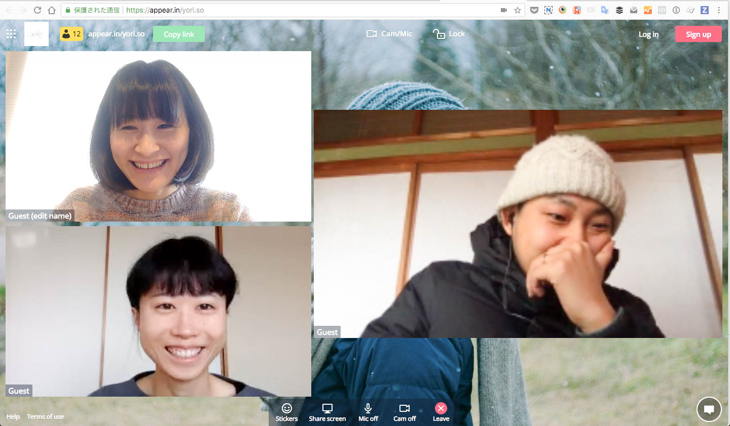Open the apps grid menu icon
Viewport: 730px width, 426px height.
pos(11,34)
